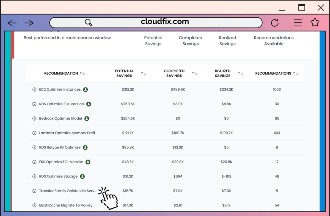Reload the page with refresh icon
This screenshot has width=330, height=216.
[275, 23]
